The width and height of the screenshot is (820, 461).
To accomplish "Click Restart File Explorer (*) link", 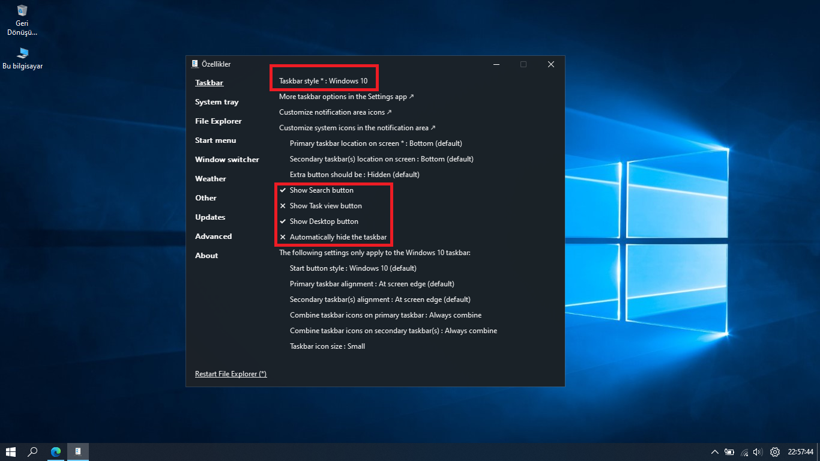I will tap(231, 374).
